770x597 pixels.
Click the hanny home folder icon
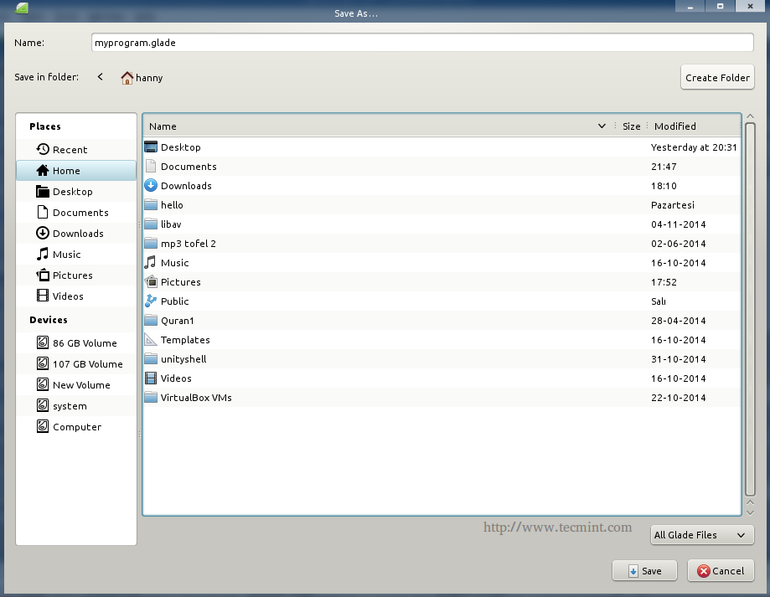point(127,78)
